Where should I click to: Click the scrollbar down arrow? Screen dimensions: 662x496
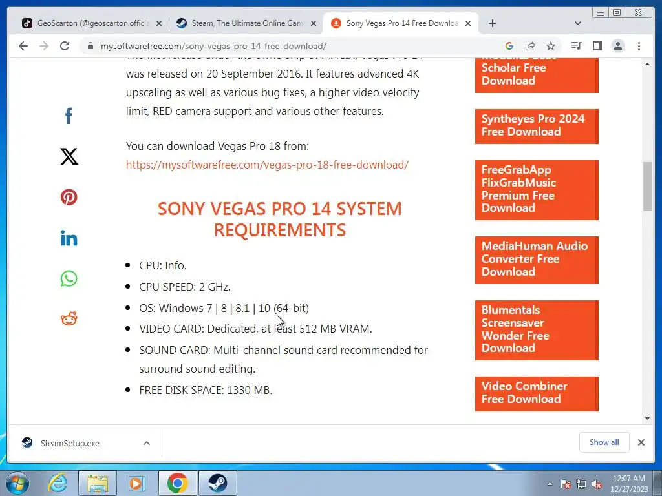[x=647, y=418]
